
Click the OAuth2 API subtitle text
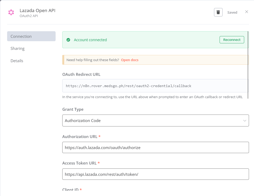click(x=29, y=16)
